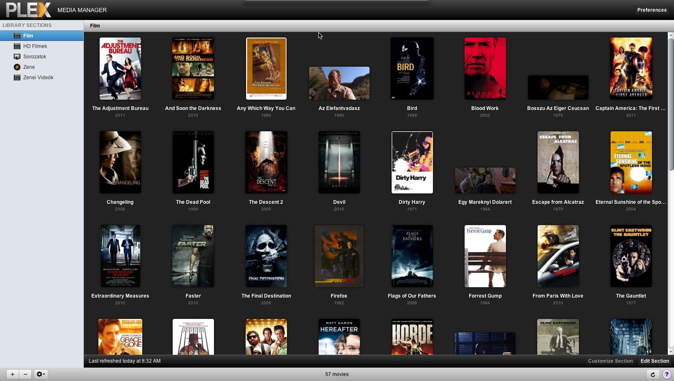Select the Firefox movie poster
The height and width of the screenshot is (381, 674).
(339, 256)
